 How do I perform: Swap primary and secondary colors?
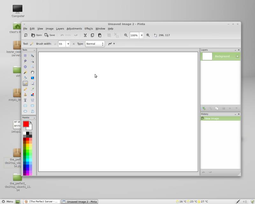click(31, 122)
